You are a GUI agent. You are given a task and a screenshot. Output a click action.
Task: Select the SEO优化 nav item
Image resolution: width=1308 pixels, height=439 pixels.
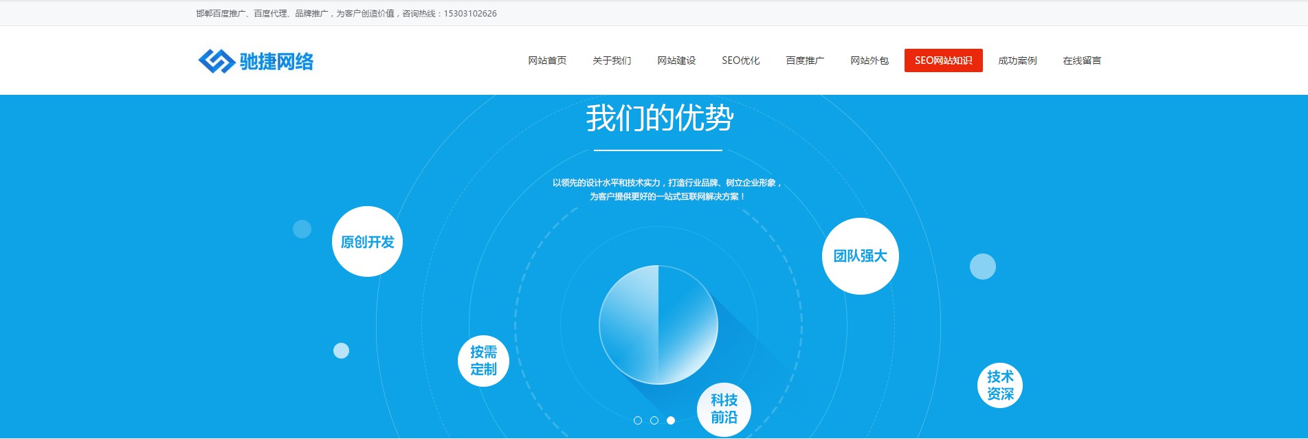click(741, 60)
